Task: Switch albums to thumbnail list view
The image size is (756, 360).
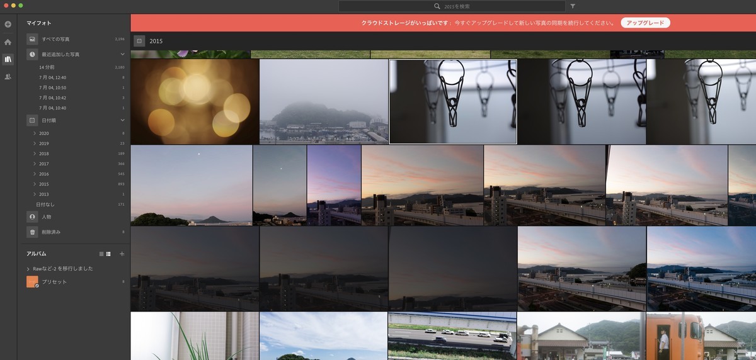Action: (x=108, y=254)
